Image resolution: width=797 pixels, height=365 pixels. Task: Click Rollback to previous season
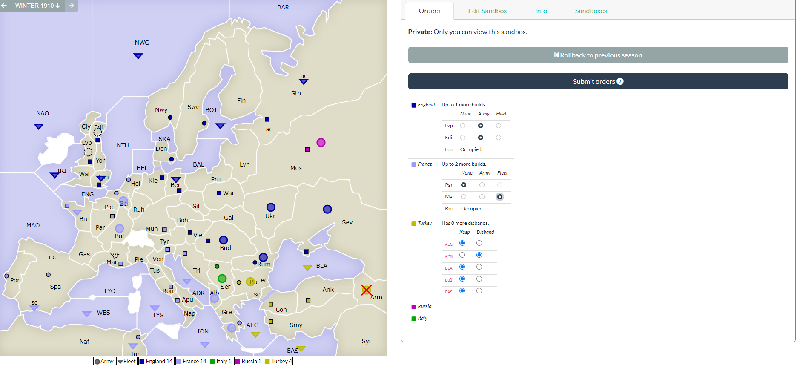coord(598,55)
